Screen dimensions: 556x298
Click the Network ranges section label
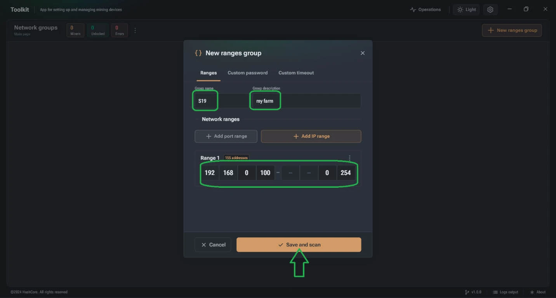coord(221,119)
